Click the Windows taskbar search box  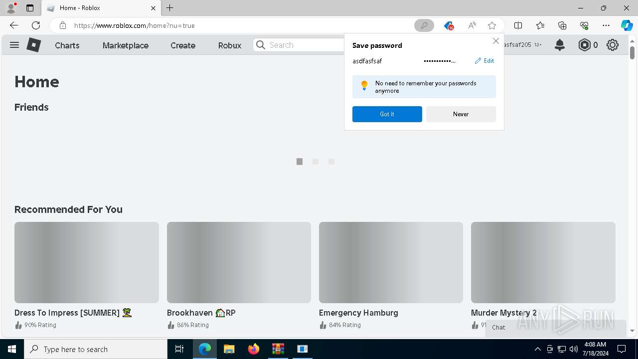(96, 349)
